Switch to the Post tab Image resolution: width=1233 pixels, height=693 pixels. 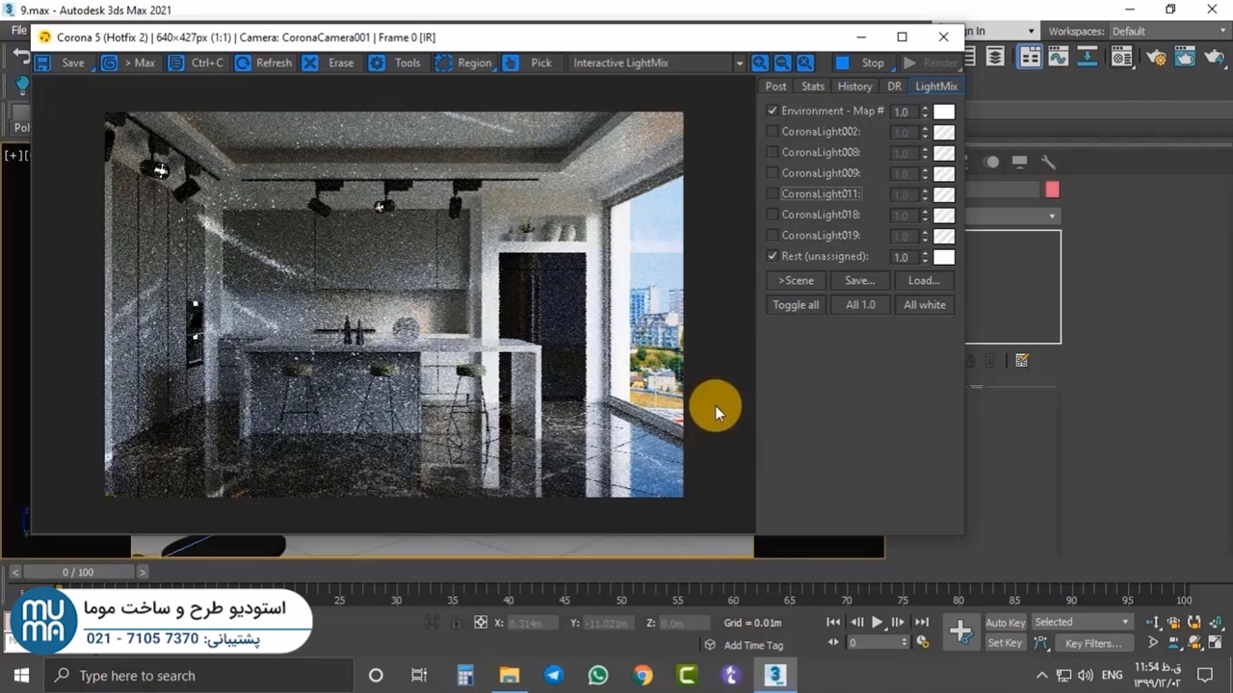pyautogui.click(x=775, y=87)
